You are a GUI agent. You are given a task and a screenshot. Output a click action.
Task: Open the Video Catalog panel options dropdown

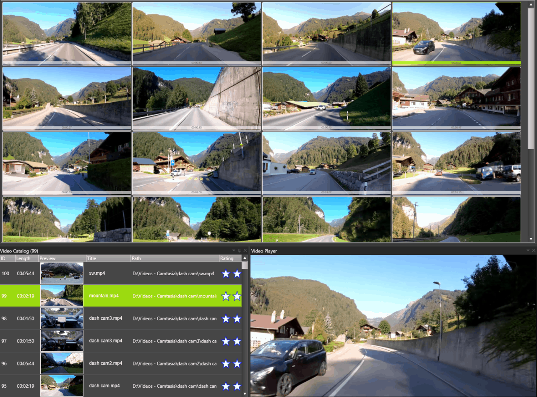233,250
